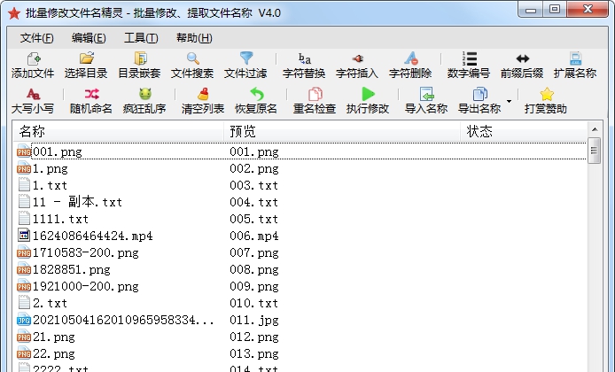Click the red star icon in title bar
This screenshot has width=615, height=372.
[14, 13]
